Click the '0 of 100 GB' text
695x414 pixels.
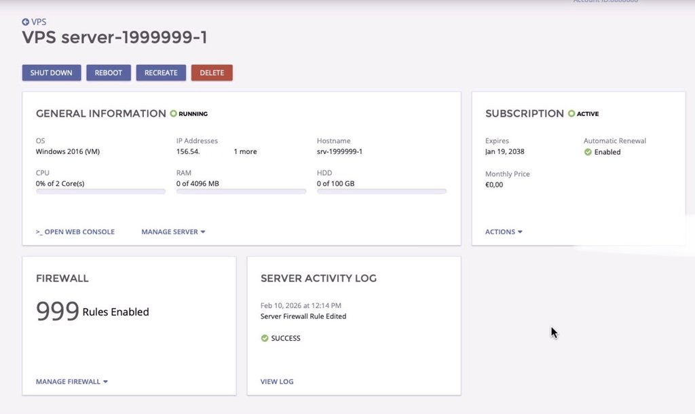click(x=335, y=183)
